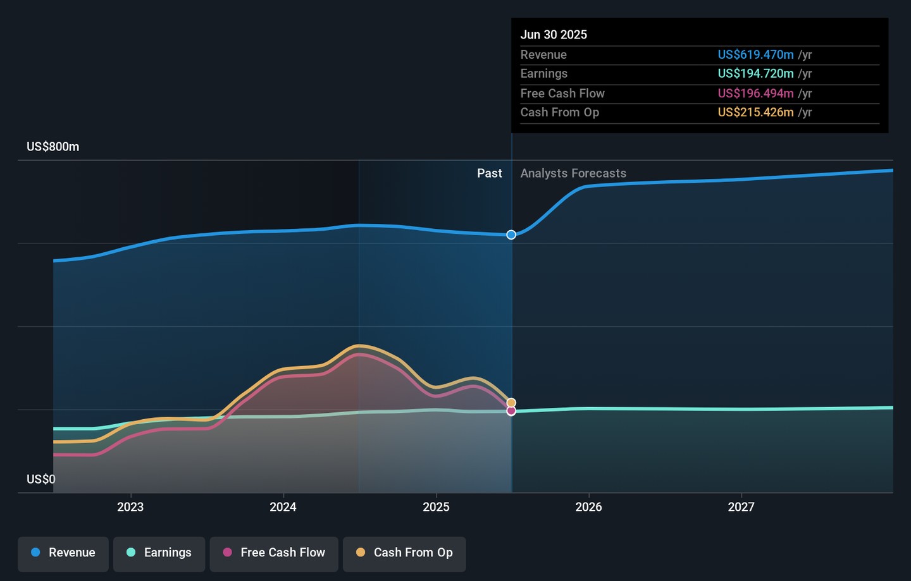Click the US$0 y-axis label
Screen dimensions: 911x581
pos(41,479)
